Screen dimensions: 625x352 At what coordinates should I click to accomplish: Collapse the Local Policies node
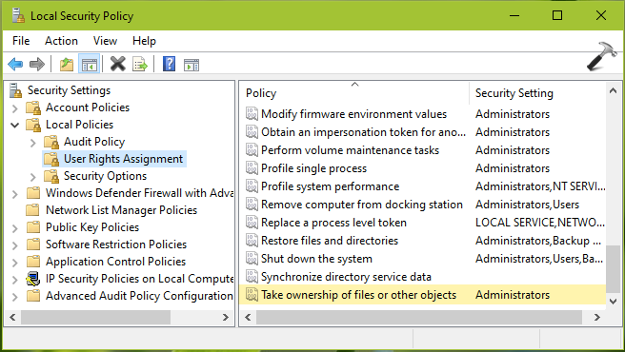pyautogui.click(x=14, y=125)
